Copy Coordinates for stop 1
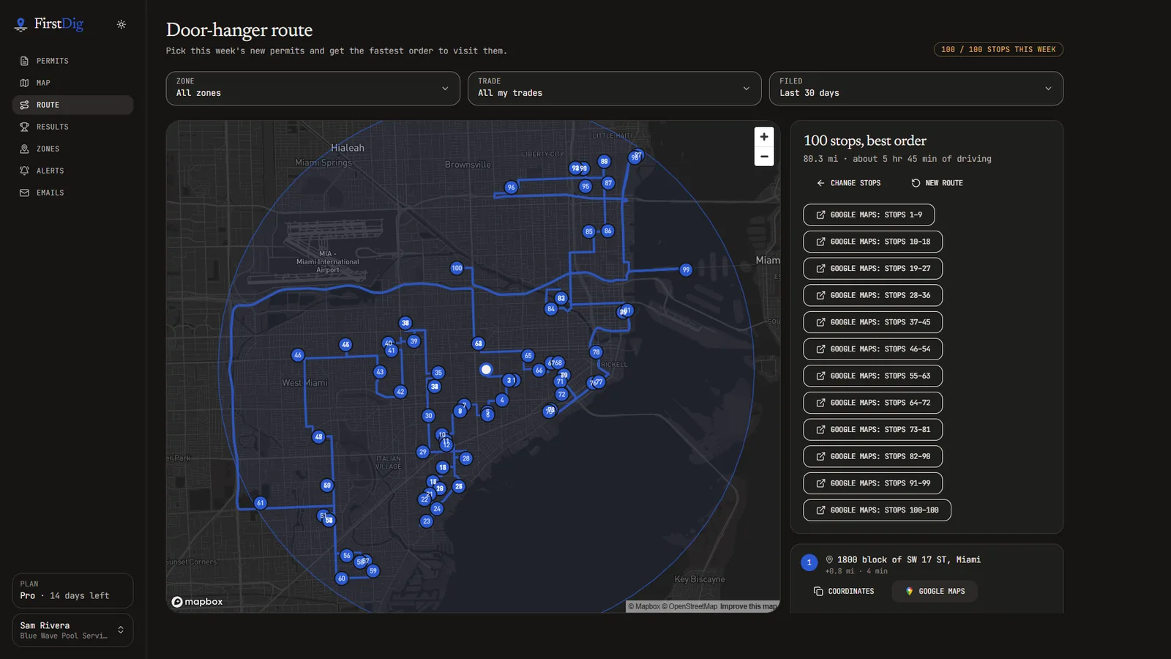1171x659 pixels. pos(844,591)
